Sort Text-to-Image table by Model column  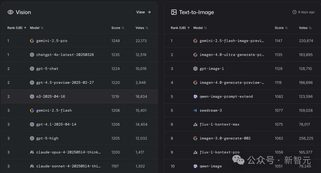(x=200, y=28)
